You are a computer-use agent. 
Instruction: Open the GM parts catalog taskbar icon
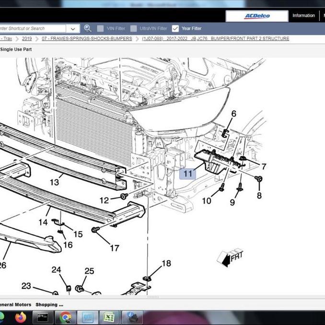coord(88,317)
